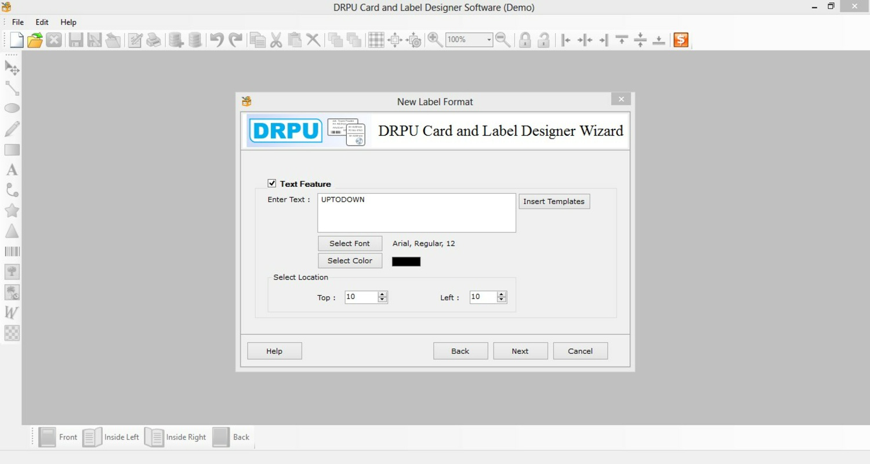Image resolution: width=870 pixels, height=464 pixels.
Task: Select the Ellipse shape tool
Action: tap(12, 108)
